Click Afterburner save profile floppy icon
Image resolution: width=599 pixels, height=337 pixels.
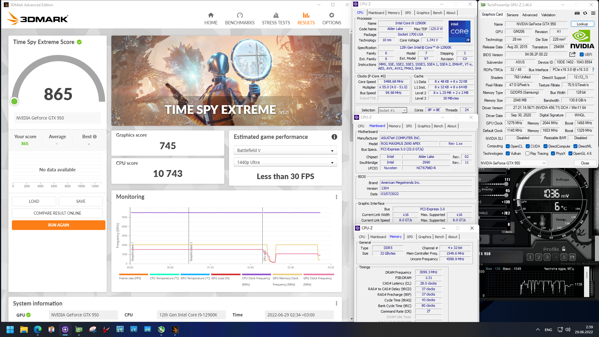coord(572,257)
